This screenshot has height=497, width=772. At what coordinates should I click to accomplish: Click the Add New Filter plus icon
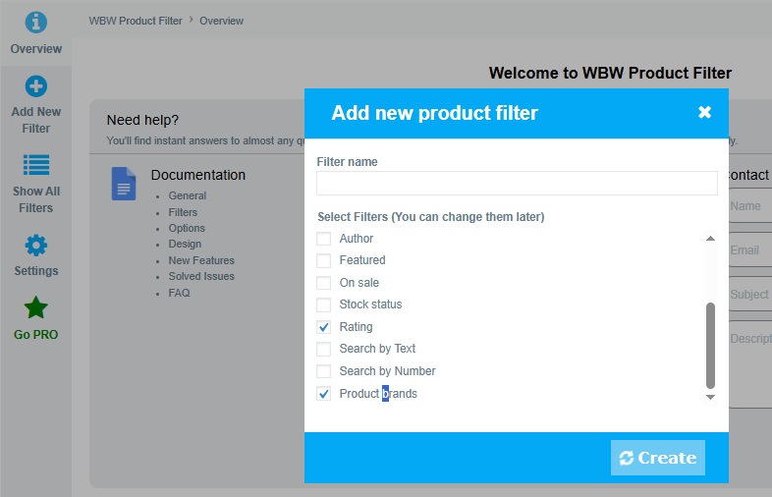[x=36, y=86]
